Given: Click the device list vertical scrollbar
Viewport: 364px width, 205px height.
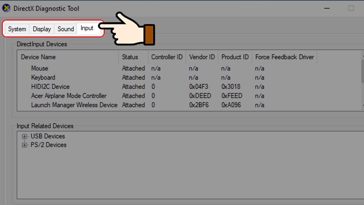Looking at the screenshot, I should coord(363,81).
